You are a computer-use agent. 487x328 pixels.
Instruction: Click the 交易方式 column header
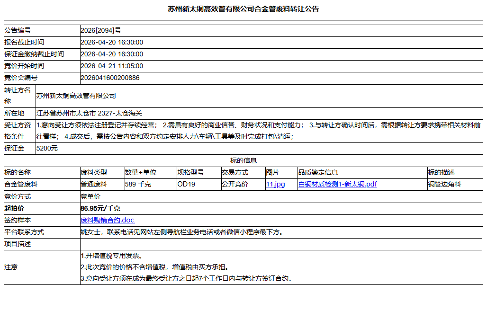(235, 173)
